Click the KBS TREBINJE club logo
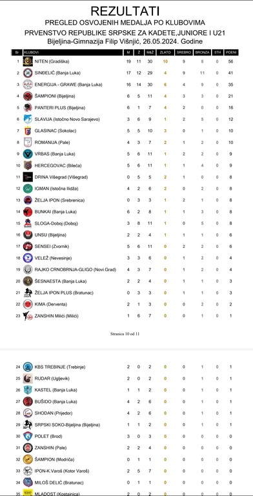 (x=28, y=367)
